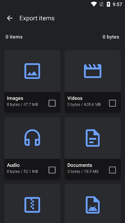
Task: Tap the '0 bytes / 55.1 MB' text
Action: (x=22, y=171)
